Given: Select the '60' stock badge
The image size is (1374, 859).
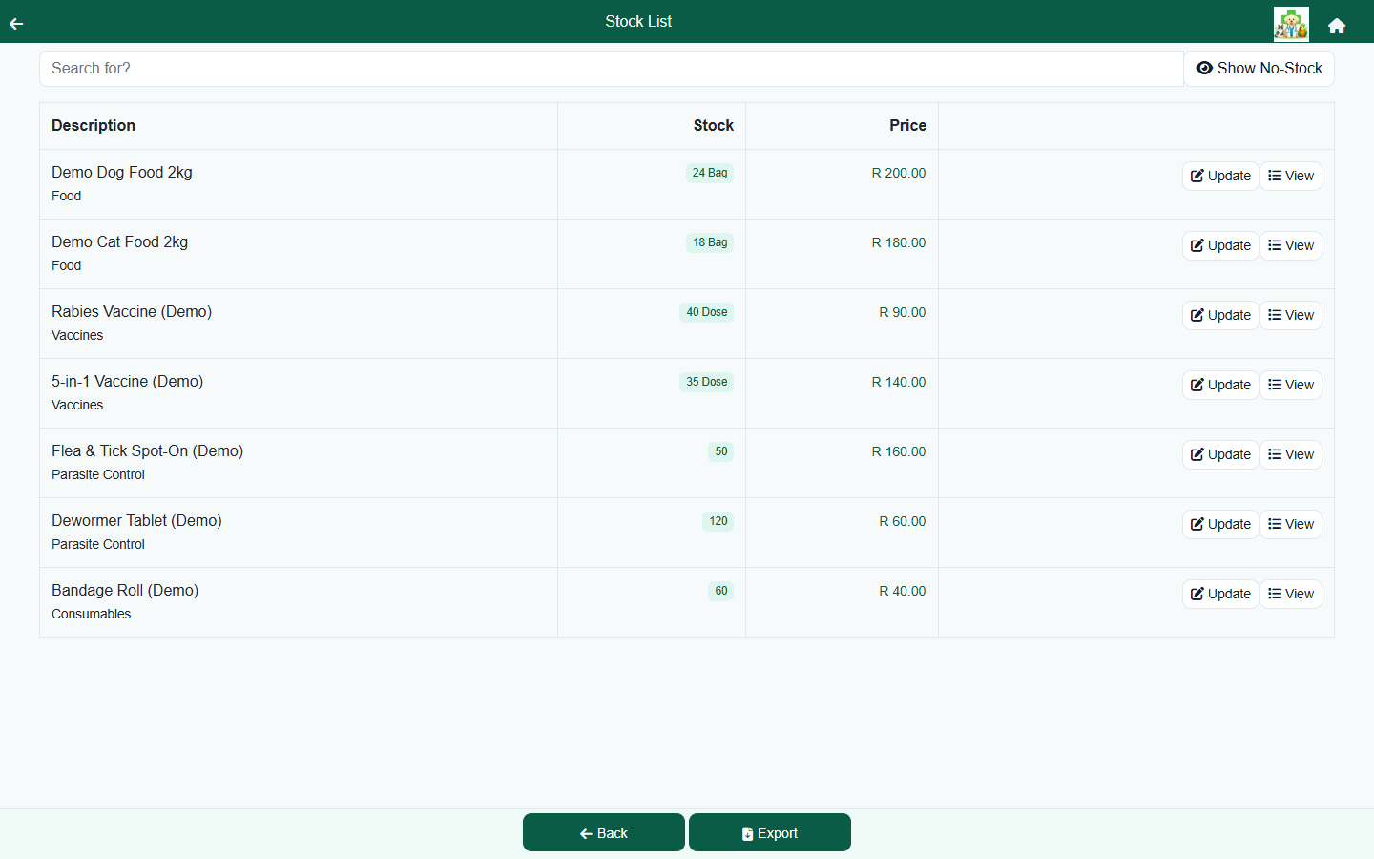Looking at the screenshot, I should (x=721, y=591).
